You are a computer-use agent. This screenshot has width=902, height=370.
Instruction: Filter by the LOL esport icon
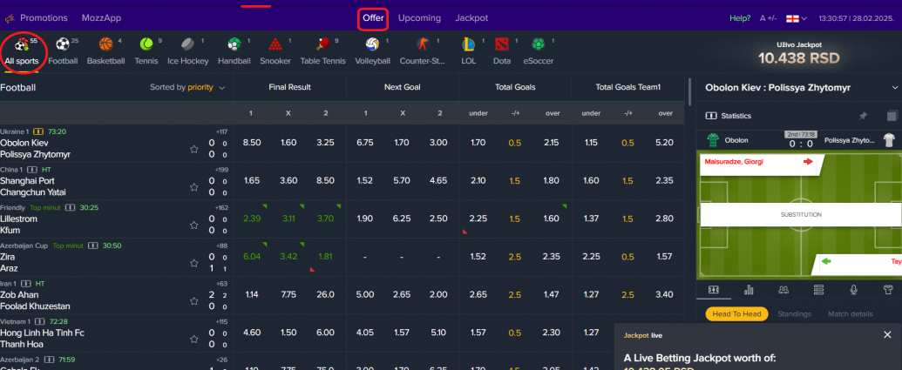[468, 44]
